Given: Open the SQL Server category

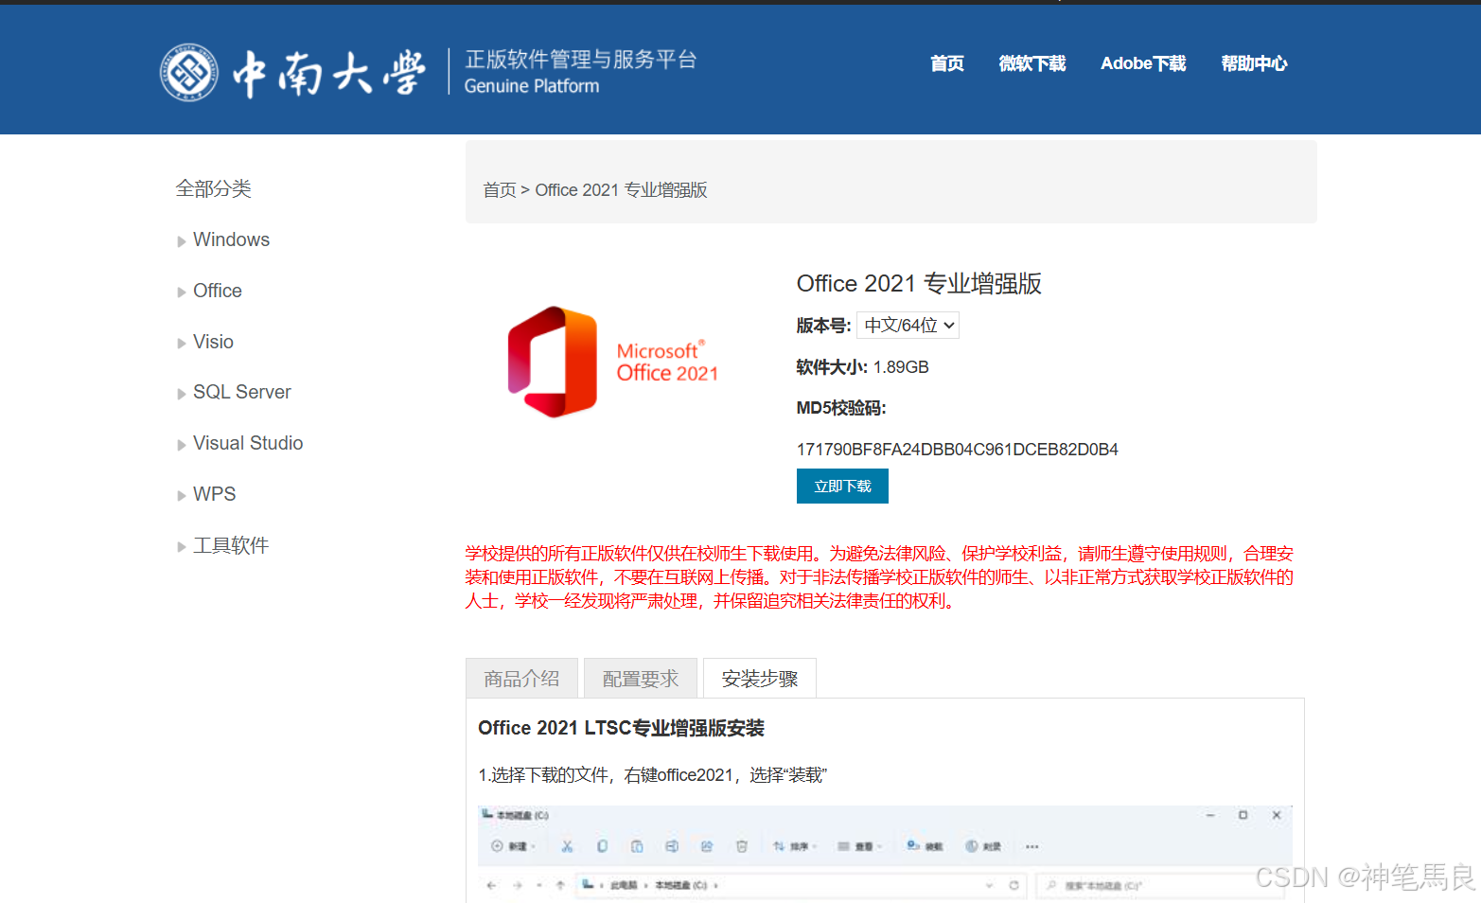Looking at the screenshot, I should 241,392.
